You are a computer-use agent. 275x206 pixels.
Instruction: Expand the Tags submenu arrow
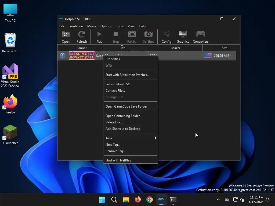(155, 138)
